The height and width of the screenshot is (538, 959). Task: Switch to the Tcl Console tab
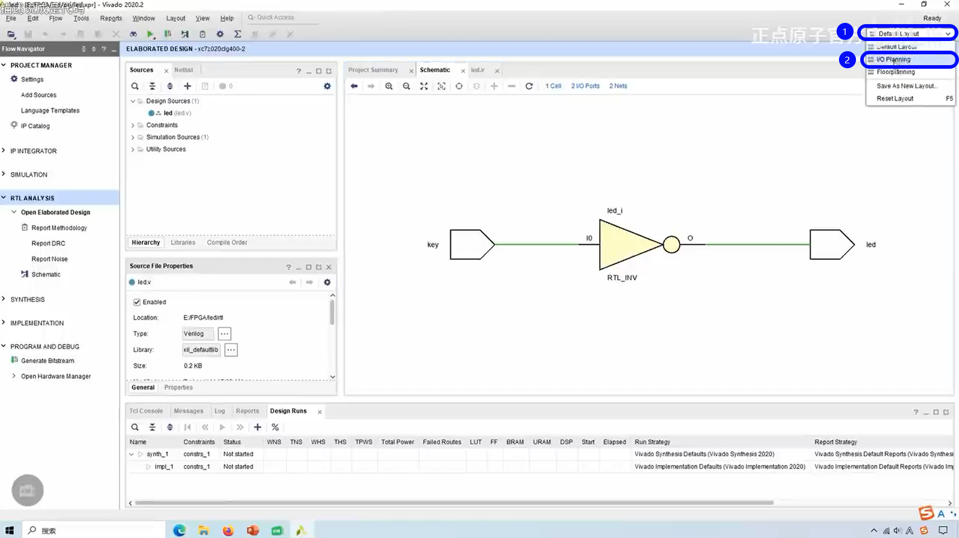[146, 411]
